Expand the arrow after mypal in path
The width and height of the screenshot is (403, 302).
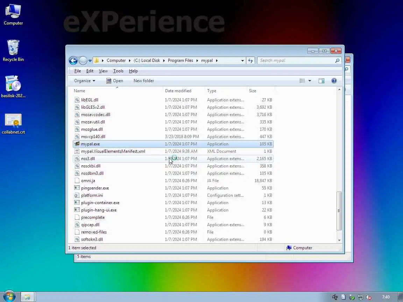(x=217, y=60)
